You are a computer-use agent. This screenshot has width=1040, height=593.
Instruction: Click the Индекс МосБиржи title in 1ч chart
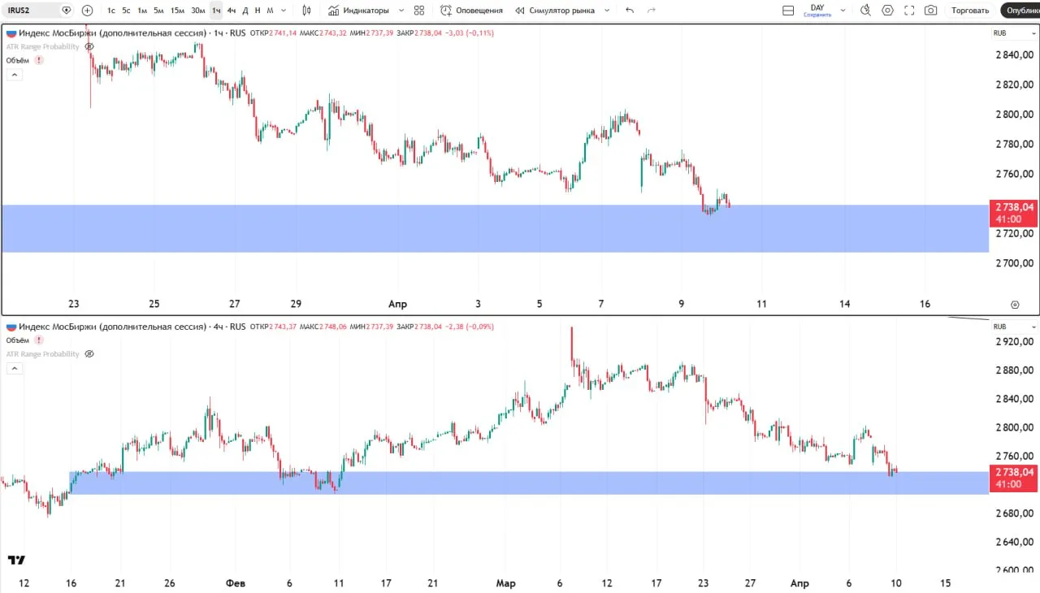[112, 33]
